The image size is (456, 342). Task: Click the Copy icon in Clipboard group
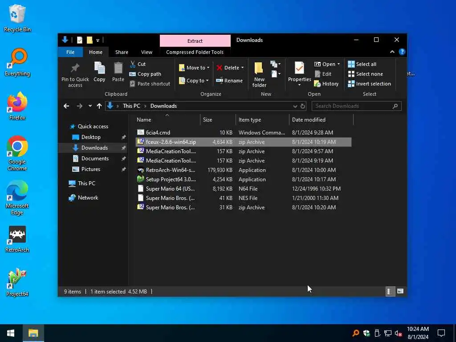pos(99,68)
